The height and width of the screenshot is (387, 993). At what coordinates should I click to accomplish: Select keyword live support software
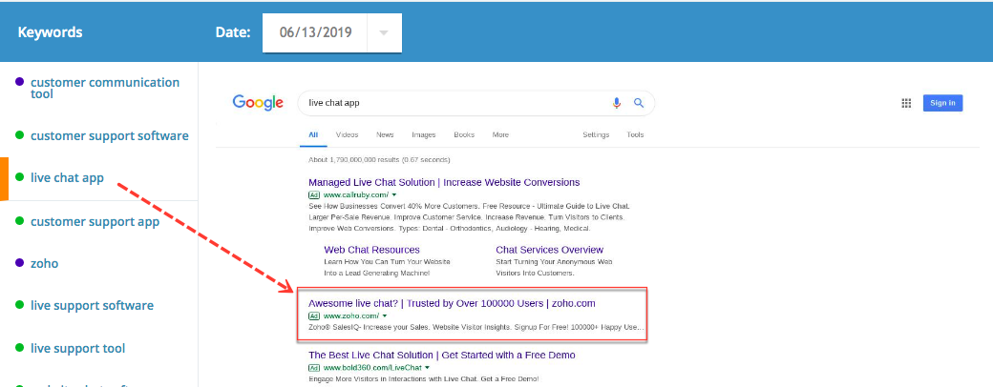(x=92, y=305)
